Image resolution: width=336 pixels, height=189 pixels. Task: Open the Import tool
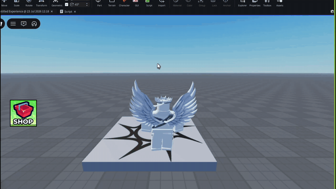(x=161, y=4)
